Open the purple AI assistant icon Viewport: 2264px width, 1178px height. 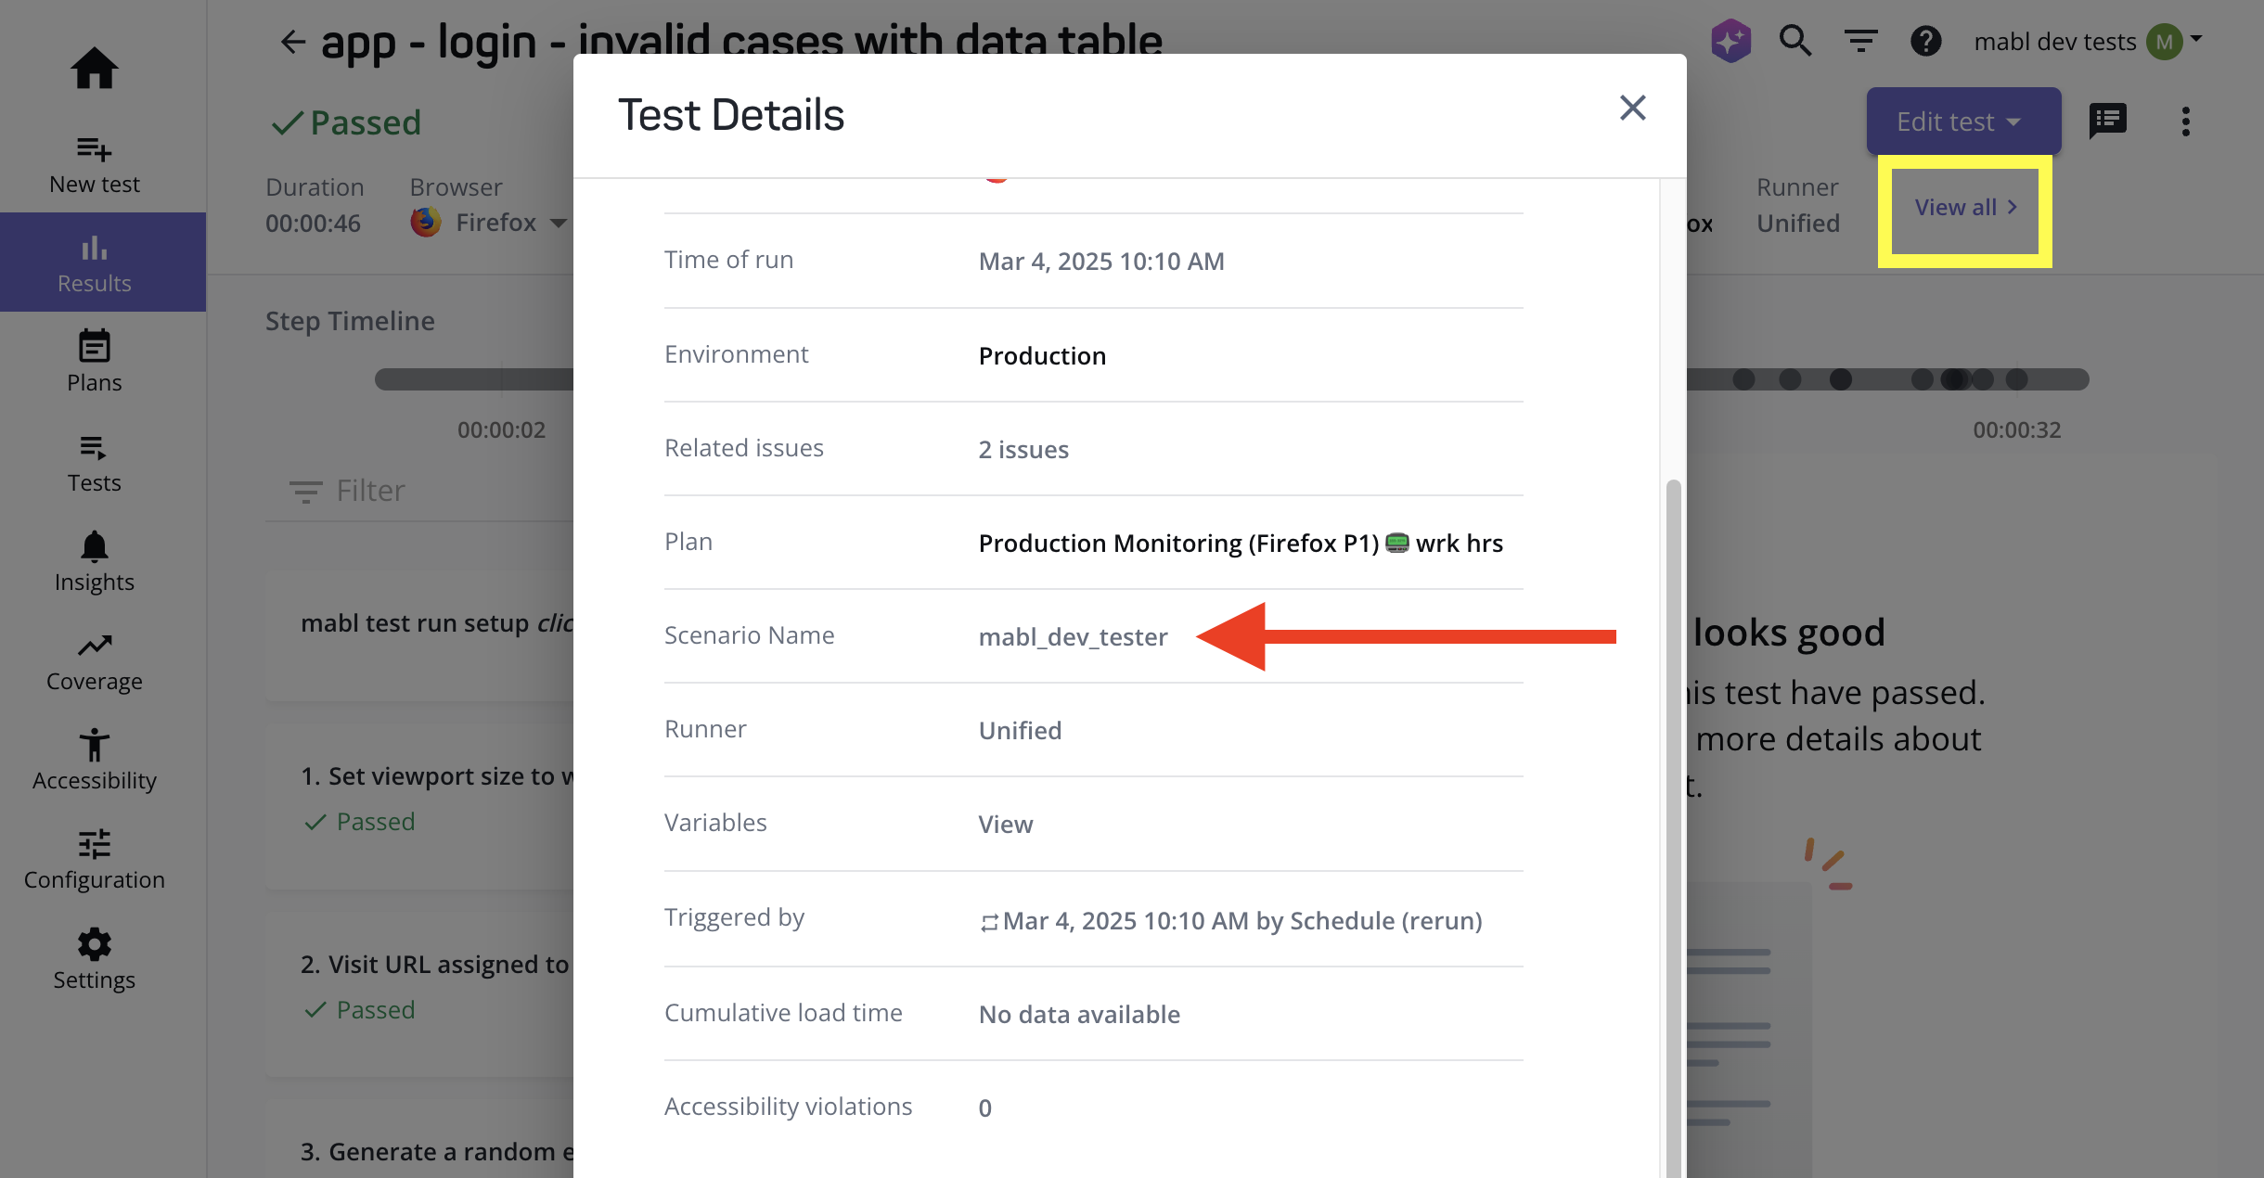click(x=1730, y=41)
